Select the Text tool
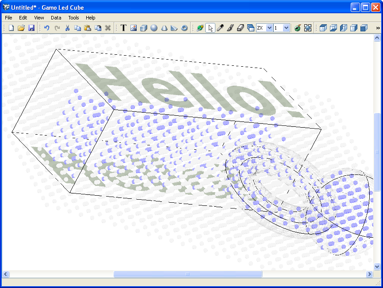Viewport: 383px width, 288px height. [x=123, y=28]
